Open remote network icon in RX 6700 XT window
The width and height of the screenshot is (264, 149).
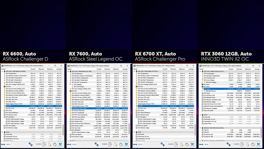coord(163,144)
